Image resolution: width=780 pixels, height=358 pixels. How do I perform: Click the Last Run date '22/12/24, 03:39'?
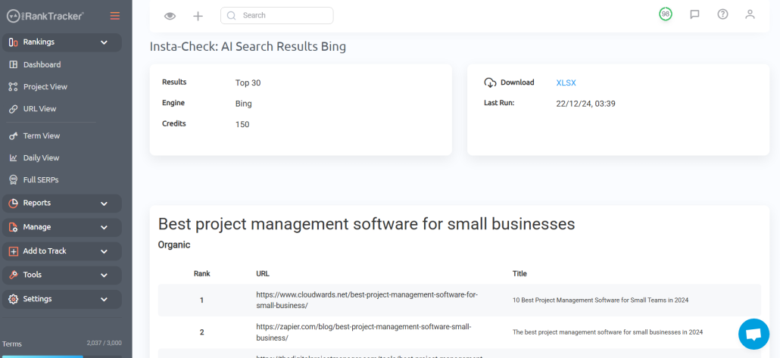(585, 104)
